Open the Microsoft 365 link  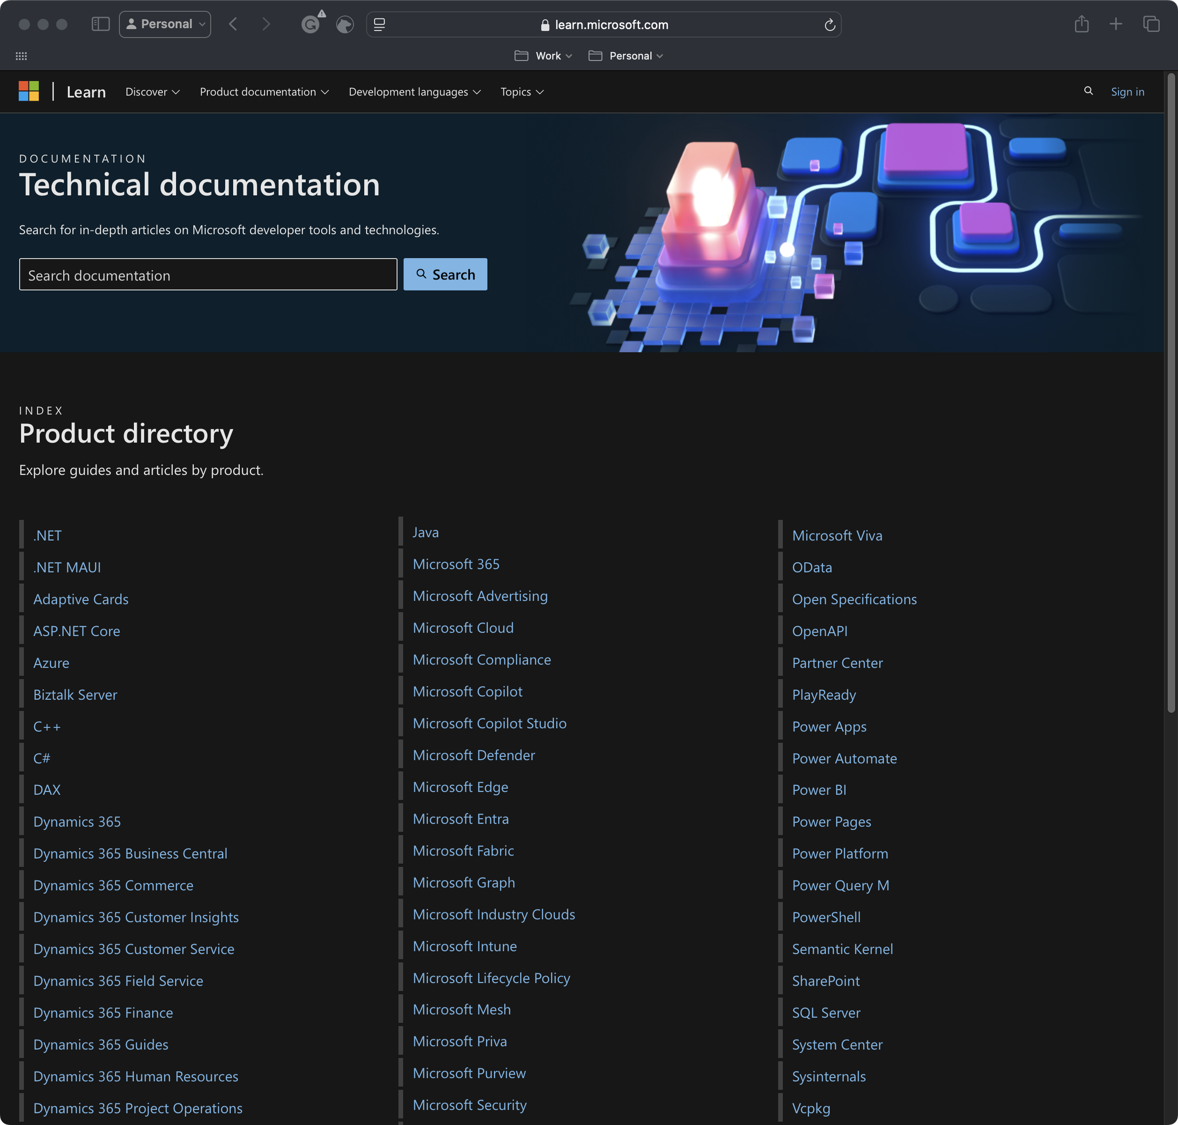pyautogui.click(x=456, y=564)
